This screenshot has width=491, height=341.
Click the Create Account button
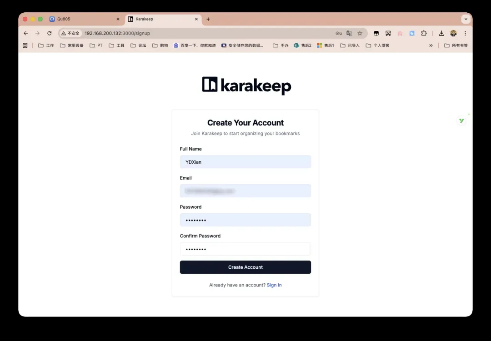pos(245,267)
